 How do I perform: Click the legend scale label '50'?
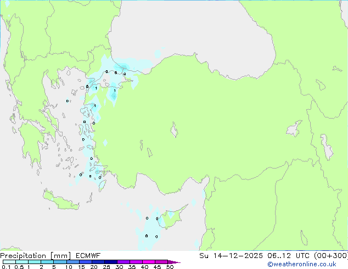click(x=170, y=267)
